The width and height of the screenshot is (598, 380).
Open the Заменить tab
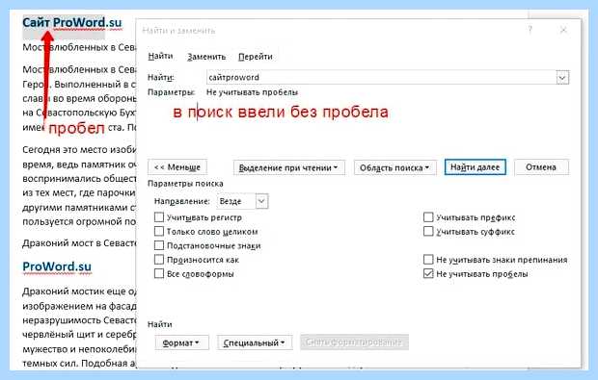206,57
